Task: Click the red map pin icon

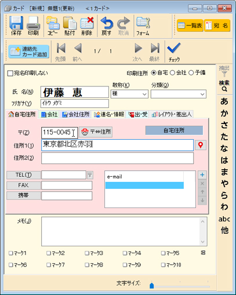Action: tap(201, 145)
